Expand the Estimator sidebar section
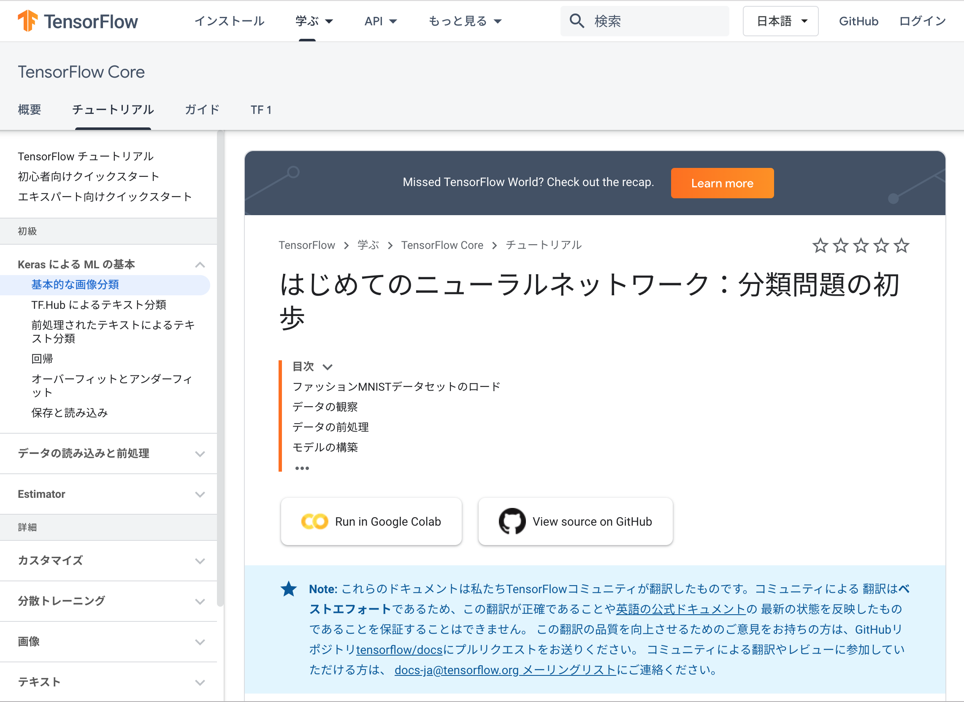The image size is (964, 702). tap(200, 494)
